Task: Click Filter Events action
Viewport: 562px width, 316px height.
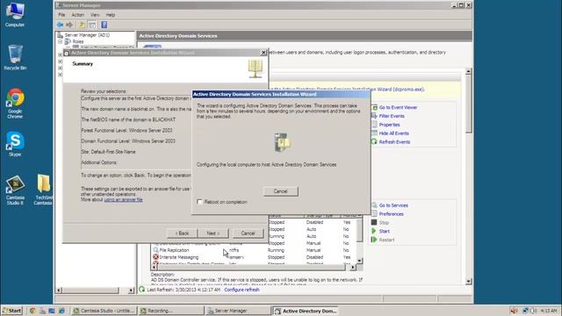Action: pos(392,116)
